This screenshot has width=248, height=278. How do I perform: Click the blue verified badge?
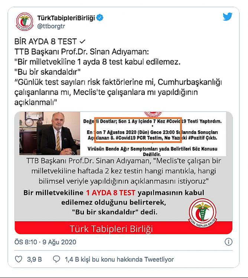(x=100, y=17)
